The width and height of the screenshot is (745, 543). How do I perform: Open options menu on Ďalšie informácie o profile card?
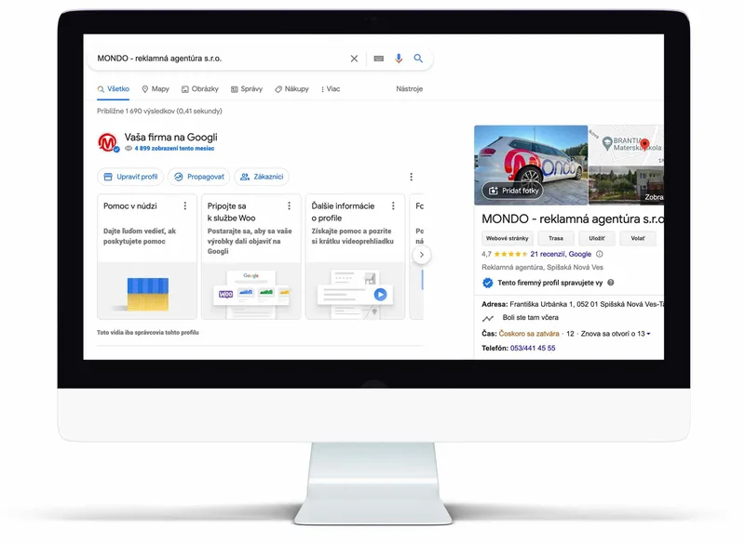393,205
